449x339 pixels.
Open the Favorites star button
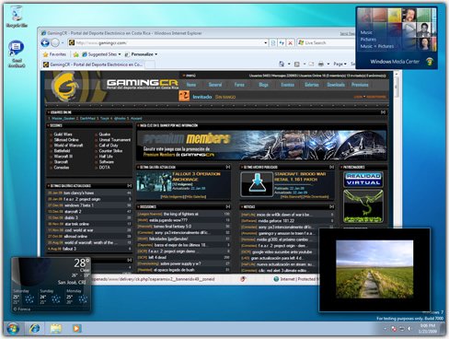click(54, 54)
